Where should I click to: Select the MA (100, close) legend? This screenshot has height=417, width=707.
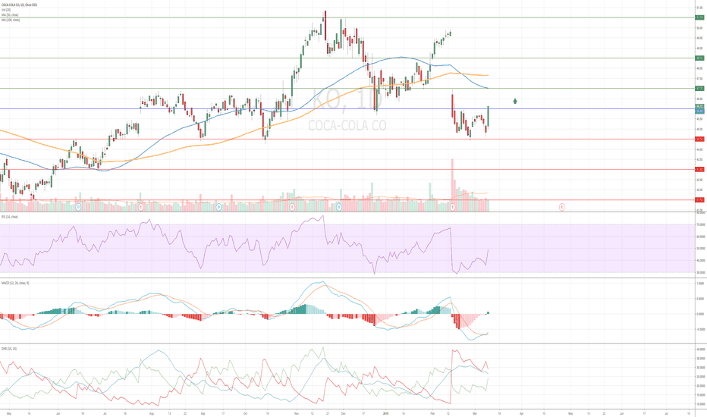10,20
